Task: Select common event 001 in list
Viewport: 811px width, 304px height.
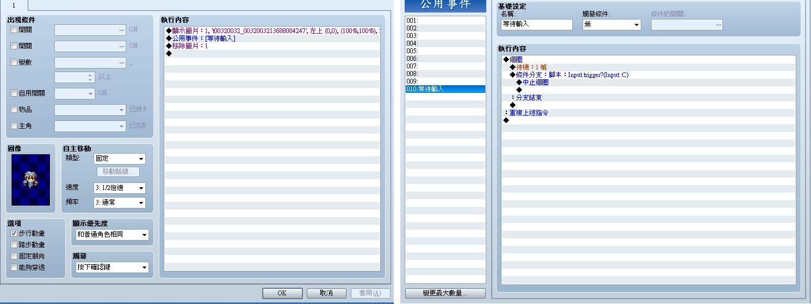Action: [445, 21]
